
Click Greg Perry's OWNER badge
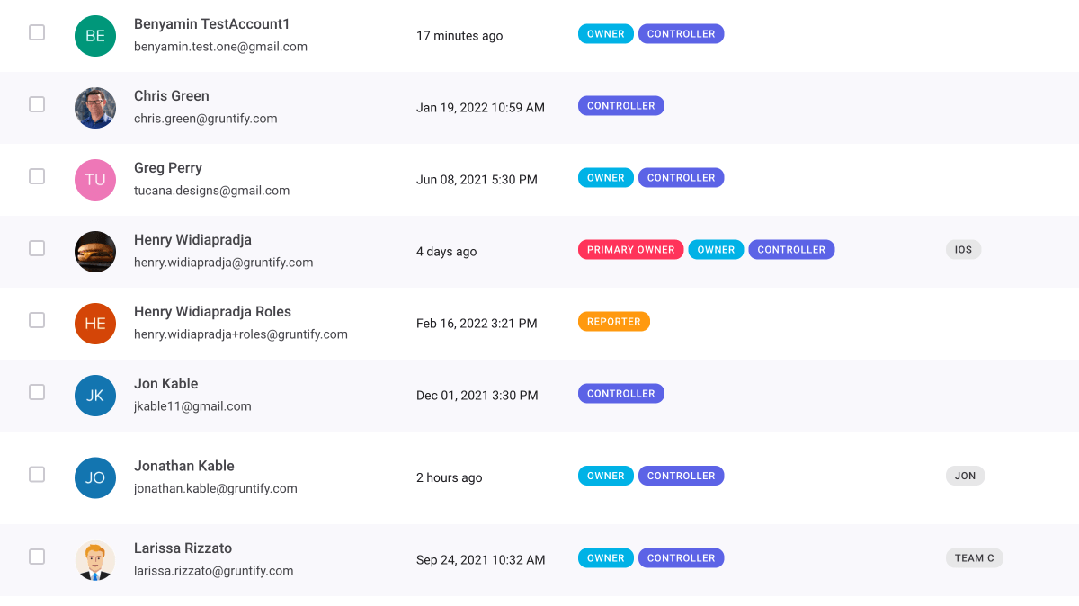[x=605, y=177]
